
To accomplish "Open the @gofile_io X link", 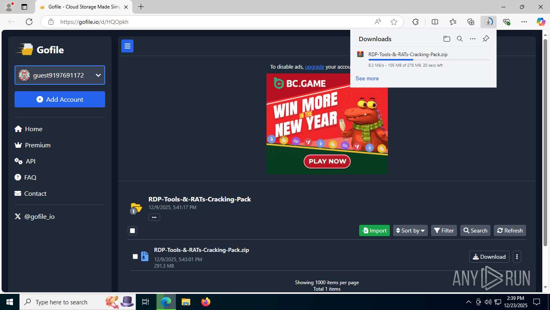I will 35,216.
